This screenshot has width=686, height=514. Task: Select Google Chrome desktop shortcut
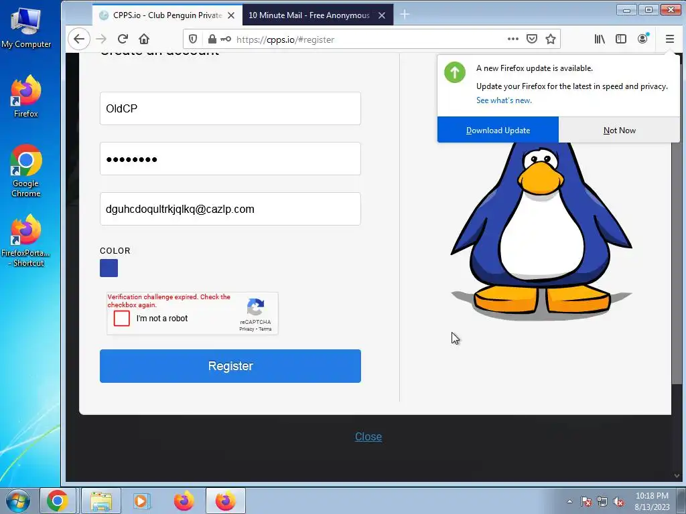pyautogui.click(x=26, y=171)
